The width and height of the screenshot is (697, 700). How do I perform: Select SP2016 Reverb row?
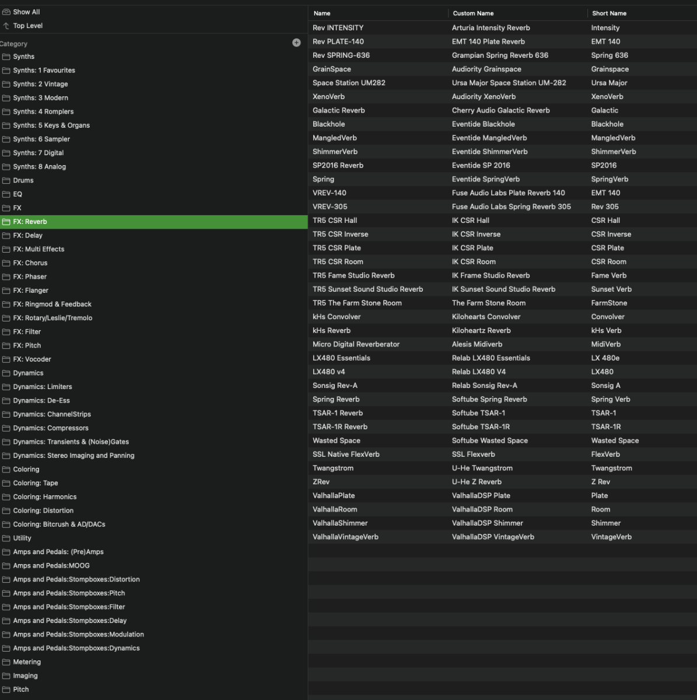(x=502, y=165)
